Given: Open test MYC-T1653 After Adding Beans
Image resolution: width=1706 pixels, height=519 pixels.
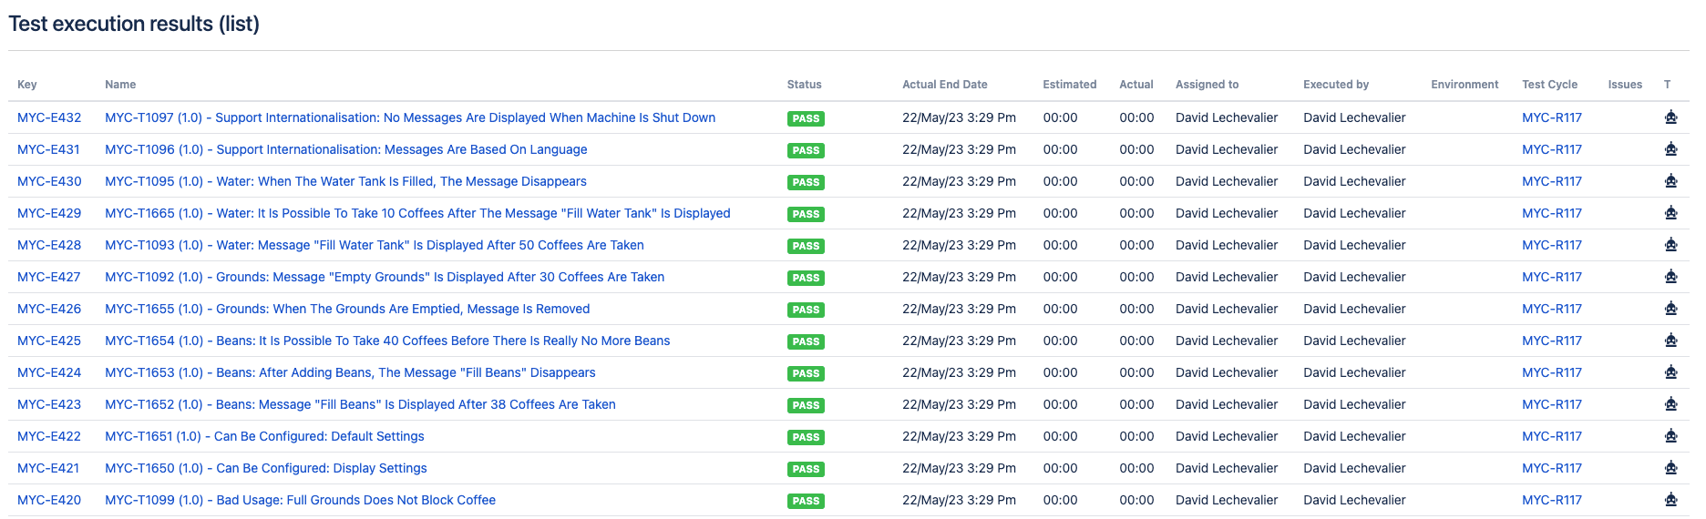Looking at the screenshot, I should [x=350, y=372].
